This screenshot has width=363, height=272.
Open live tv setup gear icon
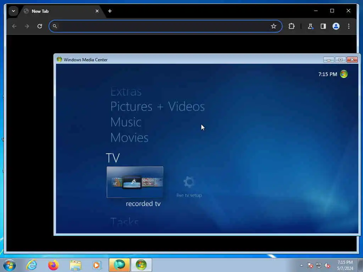pyautogui.click(x=189, y=182)
